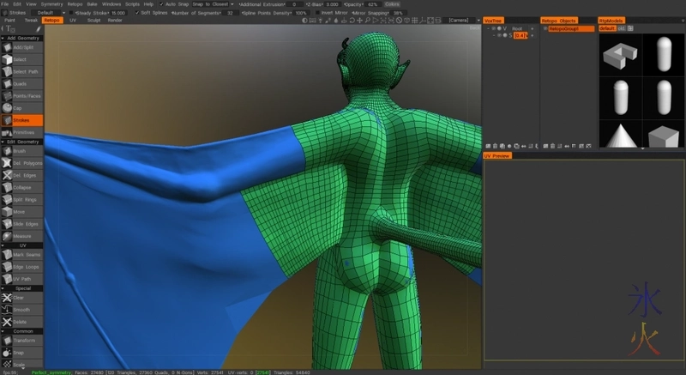The height and width of the screenshot is (375, 686).
Task: Click the Colors button in top bar
Action: point(392,4)
